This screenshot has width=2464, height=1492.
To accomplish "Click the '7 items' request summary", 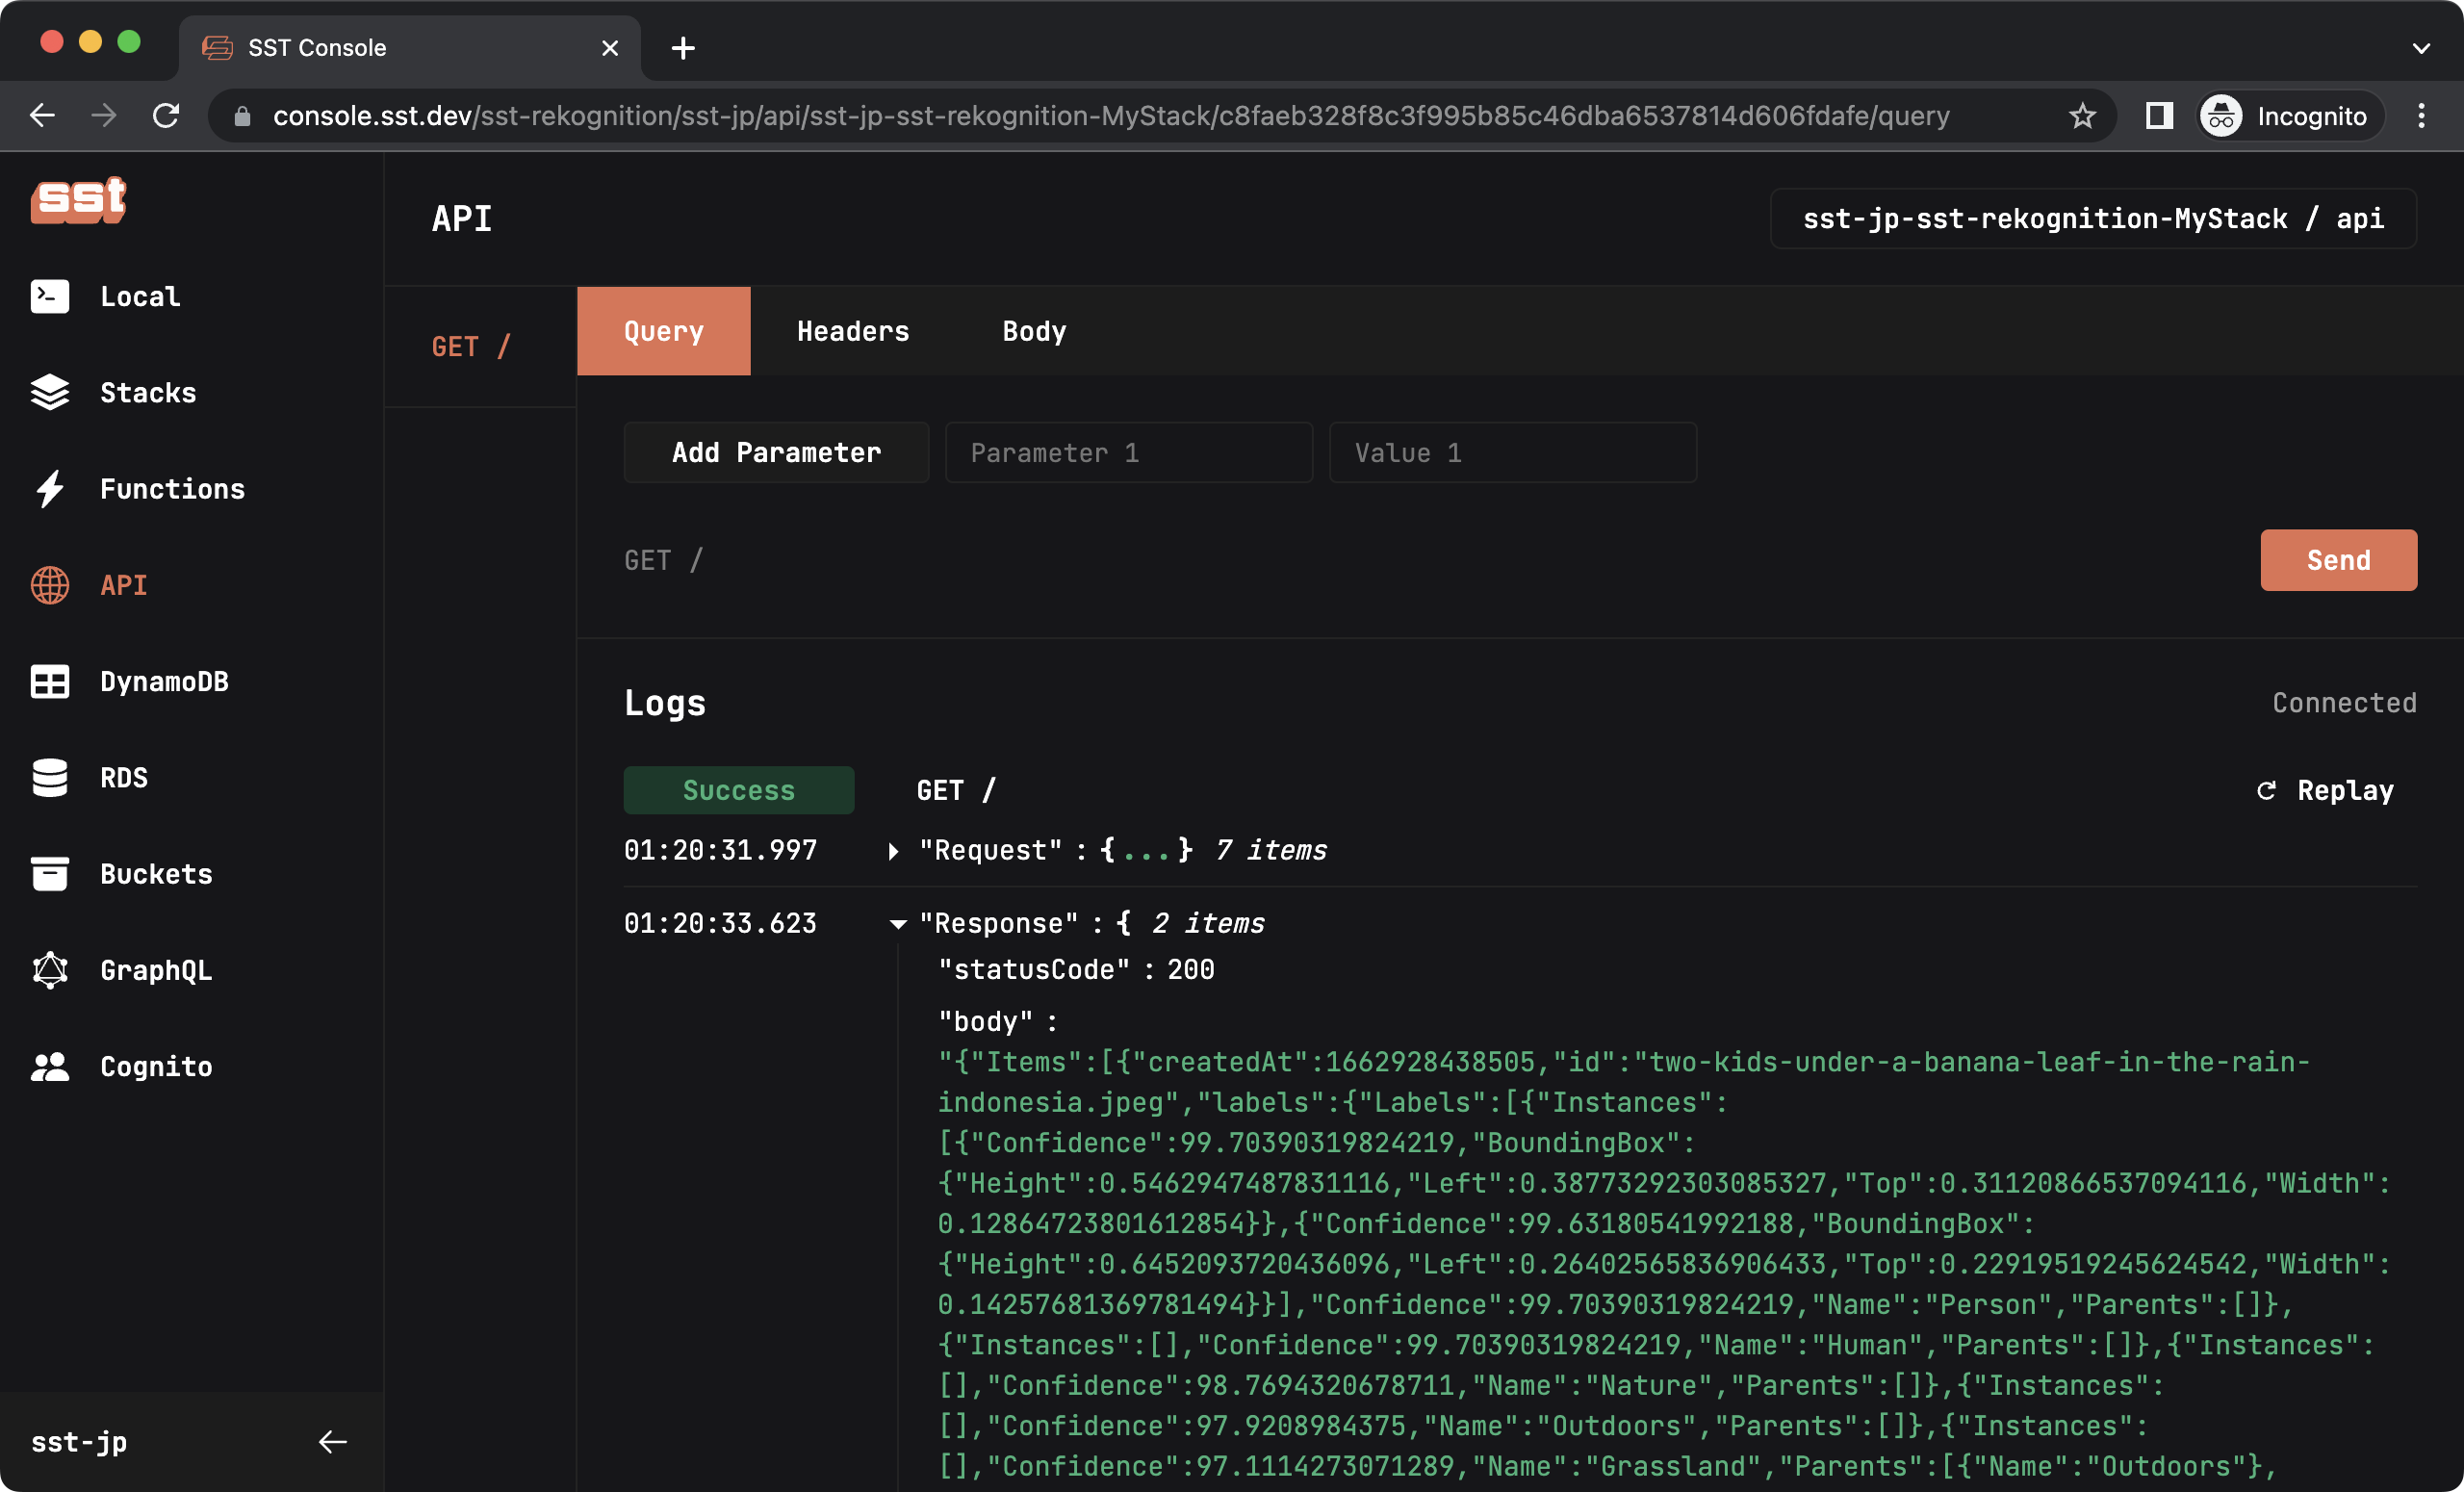I will [1271, 851].
